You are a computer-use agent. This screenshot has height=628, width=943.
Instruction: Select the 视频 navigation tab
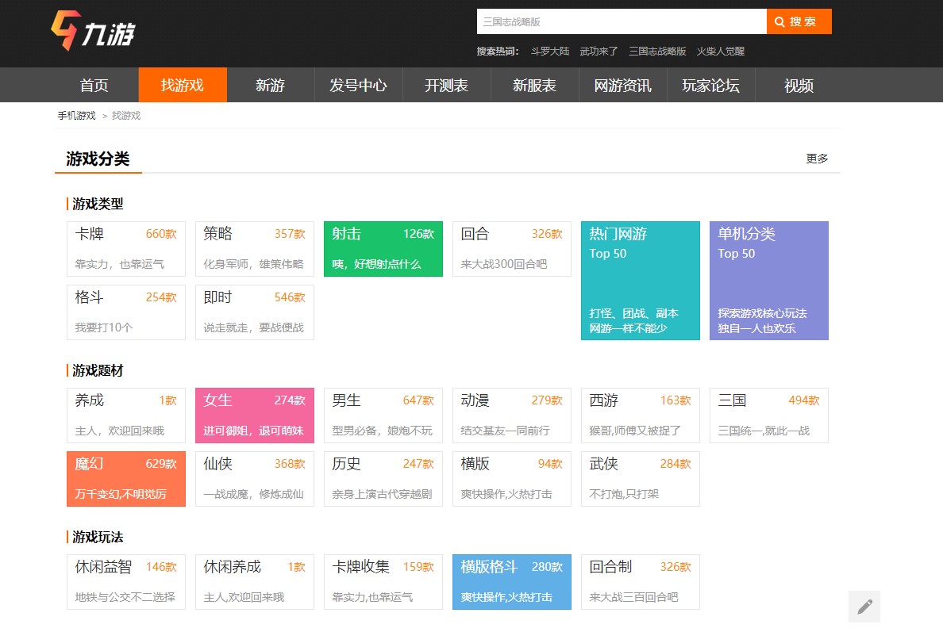pos(799,86)
